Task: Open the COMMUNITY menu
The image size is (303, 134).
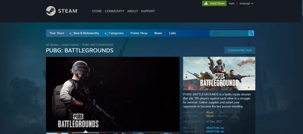Action: (x=115, y=11)
